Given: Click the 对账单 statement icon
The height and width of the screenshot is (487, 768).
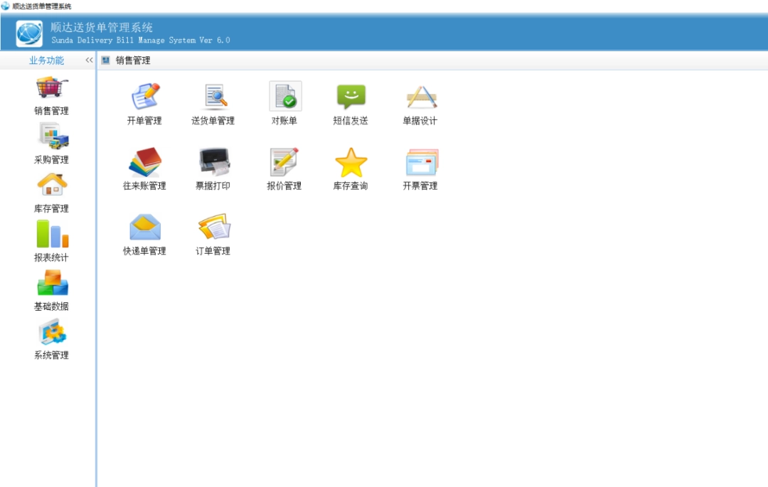Looking at the screenshot, I should [x=284, y=97].
